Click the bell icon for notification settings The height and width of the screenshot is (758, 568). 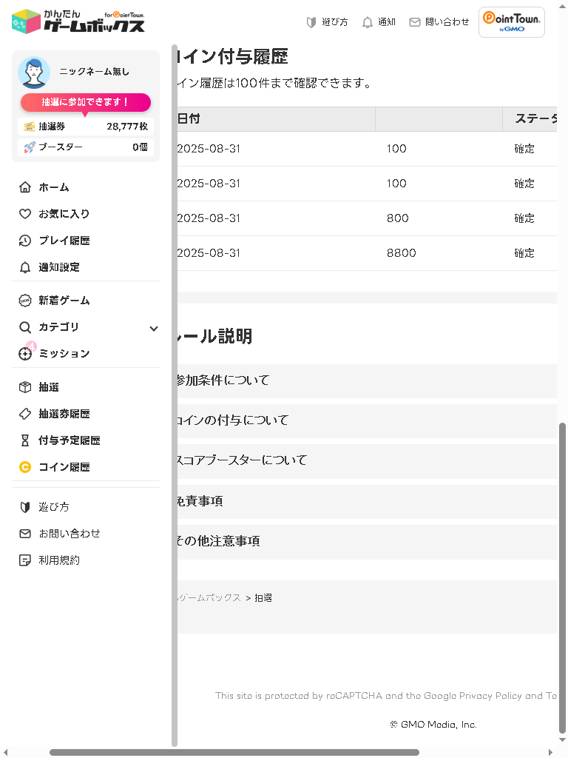25,267
